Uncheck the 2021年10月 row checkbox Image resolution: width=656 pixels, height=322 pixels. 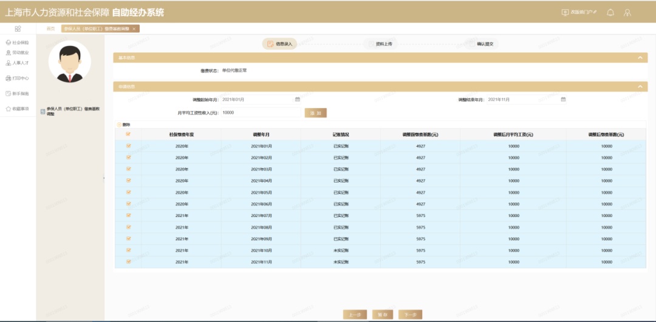tap(128, 250)
